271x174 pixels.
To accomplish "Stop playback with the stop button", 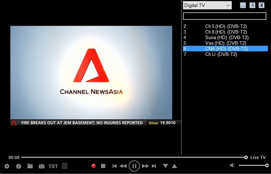I will tap(103, 166).
